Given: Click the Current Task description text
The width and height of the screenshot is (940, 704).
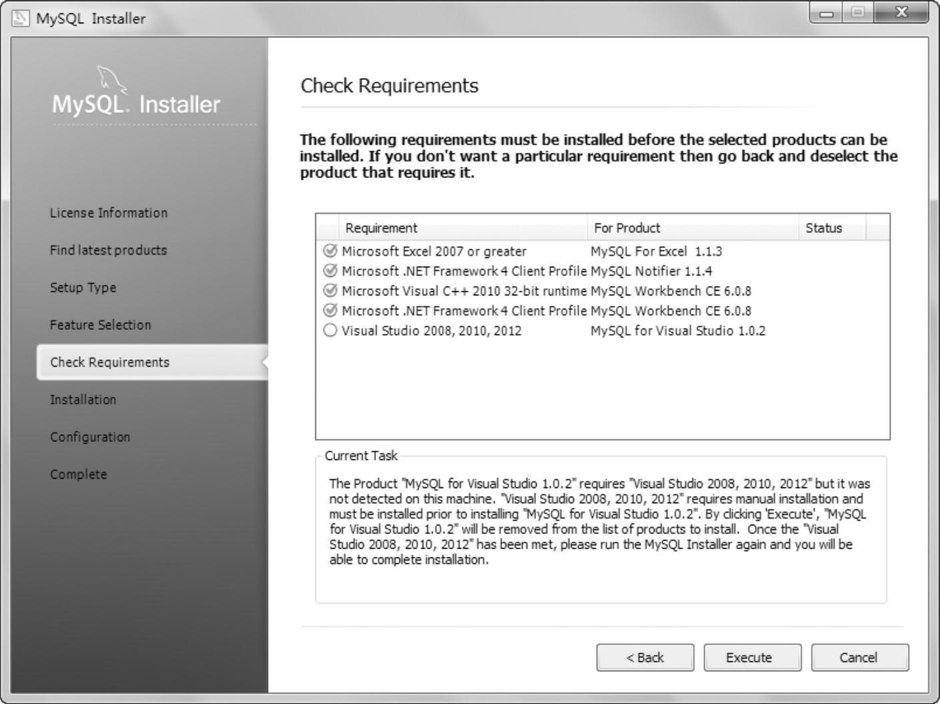Looking at the screenshot, I should point(599,521).
